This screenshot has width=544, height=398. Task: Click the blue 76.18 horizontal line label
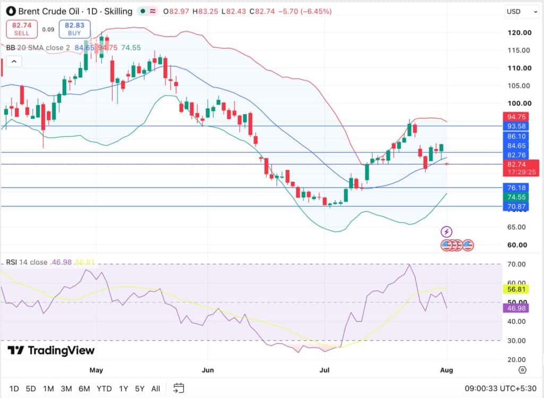tap(516, 188)
